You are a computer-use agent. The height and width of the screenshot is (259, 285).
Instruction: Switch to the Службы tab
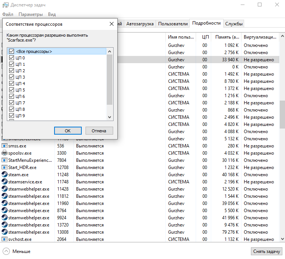tap(234, 24)
